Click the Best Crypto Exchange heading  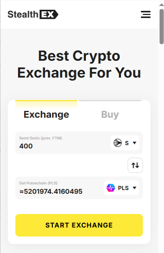79,64
